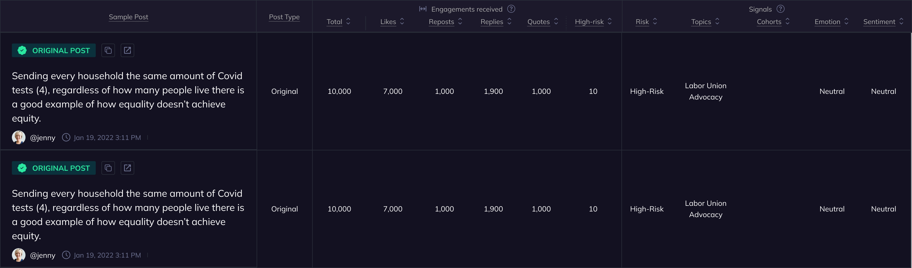The width and height of the screenshot is (912, 268).
Task: Copy the second original post
Action: tap(108, 168)
